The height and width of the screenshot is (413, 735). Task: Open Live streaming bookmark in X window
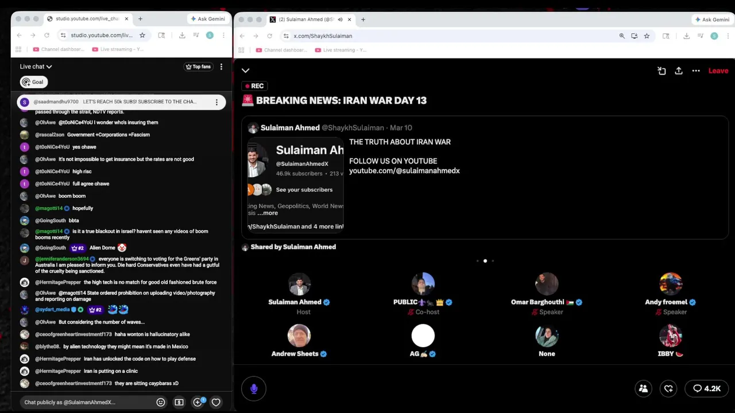[x=340, y=50]
